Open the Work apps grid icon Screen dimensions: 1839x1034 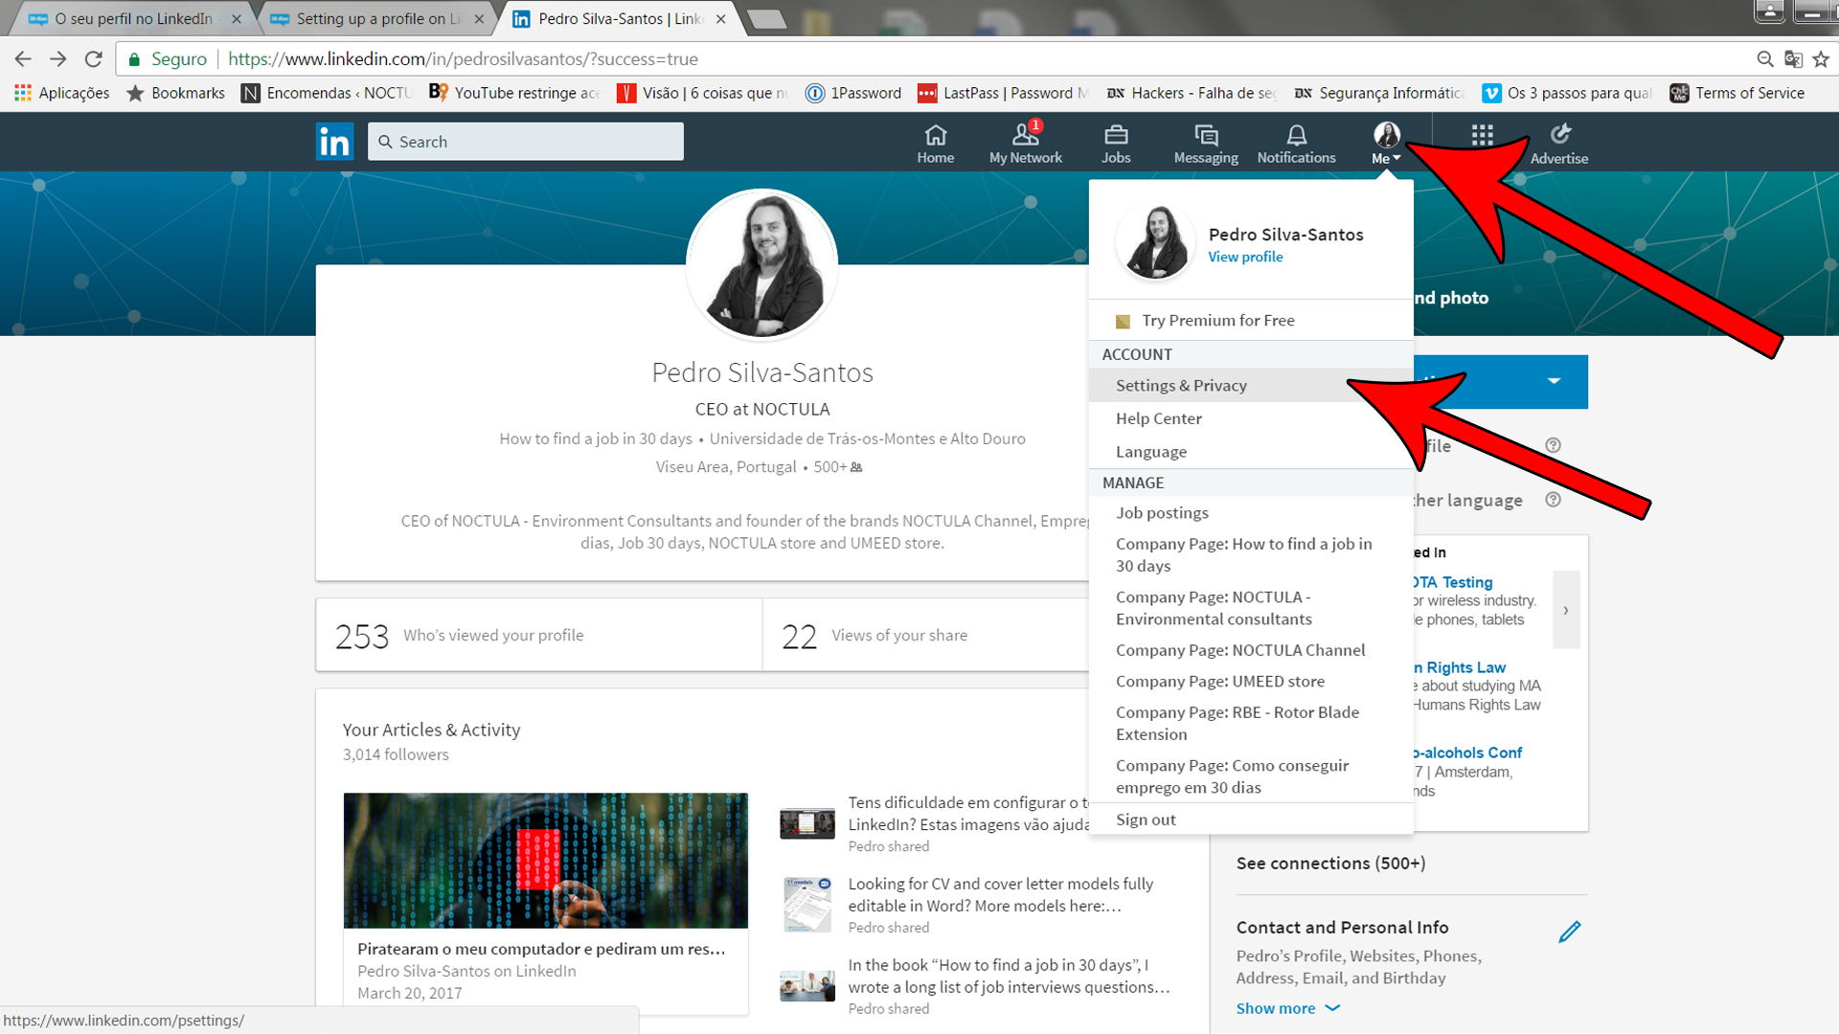[1482, 136]
